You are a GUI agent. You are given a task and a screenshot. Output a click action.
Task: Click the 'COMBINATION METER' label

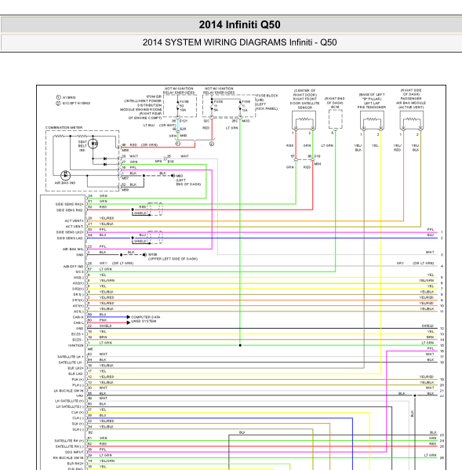click(x=64, y=128)
